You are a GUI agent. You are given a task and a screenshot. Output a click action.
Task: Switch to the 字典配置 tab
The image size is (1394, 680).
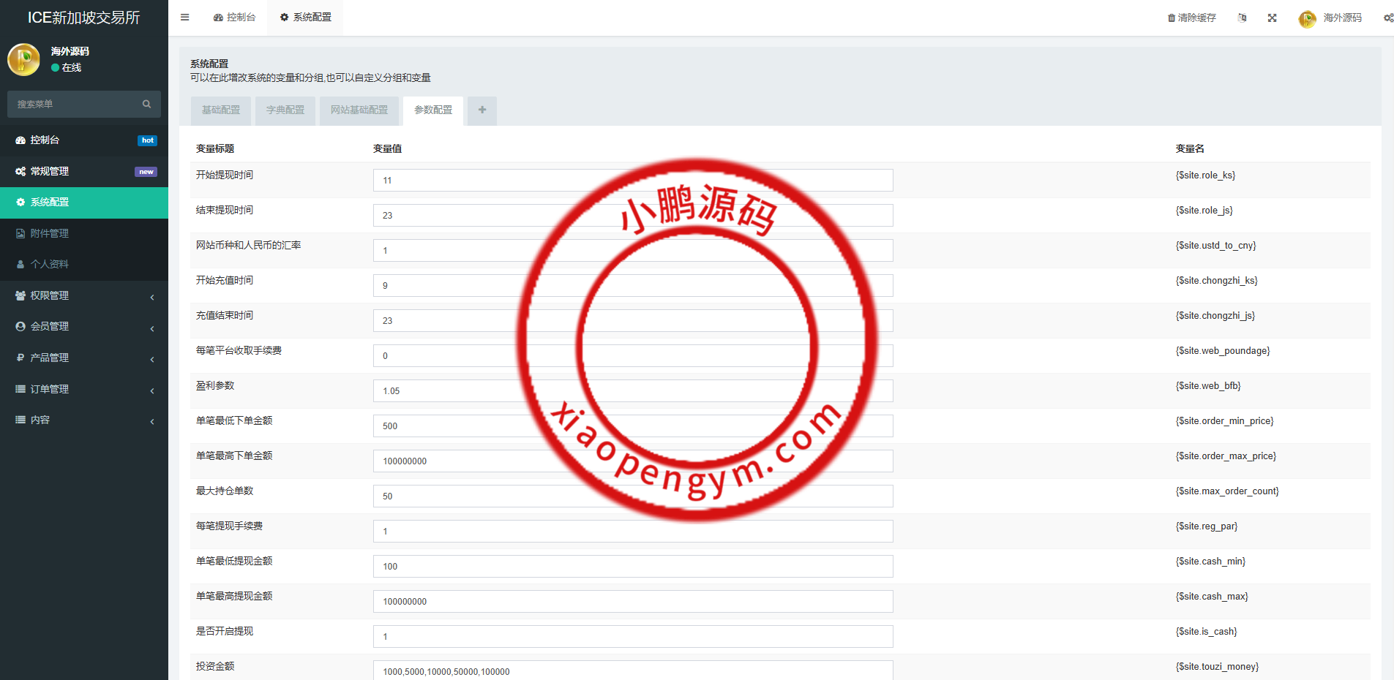[285, 110]
